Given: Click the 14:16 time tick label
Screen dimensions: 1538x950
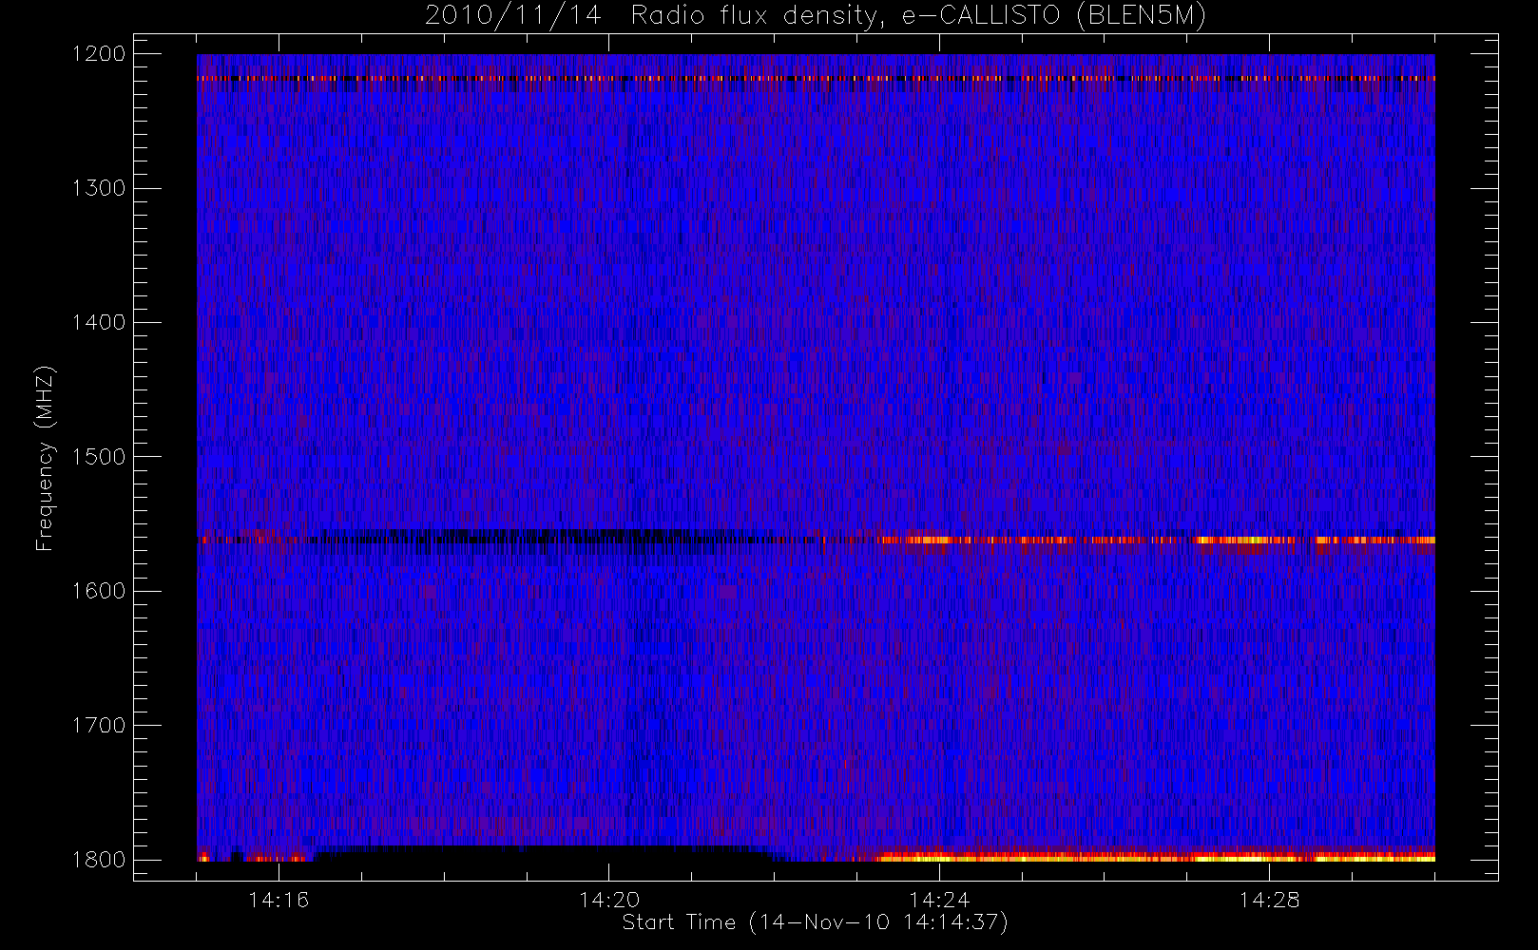Looking at the screenshot, I should tap(279, 899).
